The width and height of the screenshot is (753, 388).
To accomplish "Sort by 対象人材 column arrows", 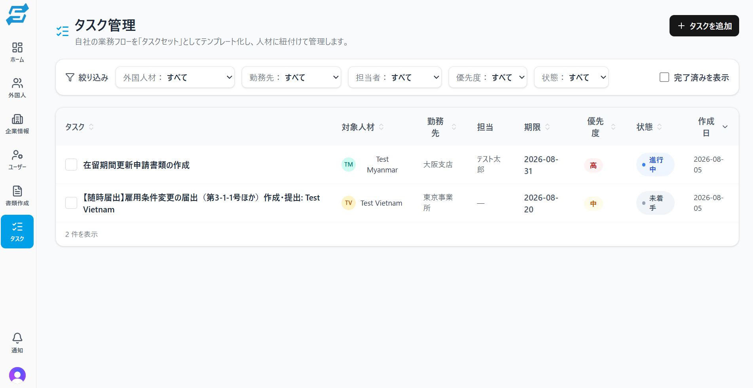I will [381, 127].
